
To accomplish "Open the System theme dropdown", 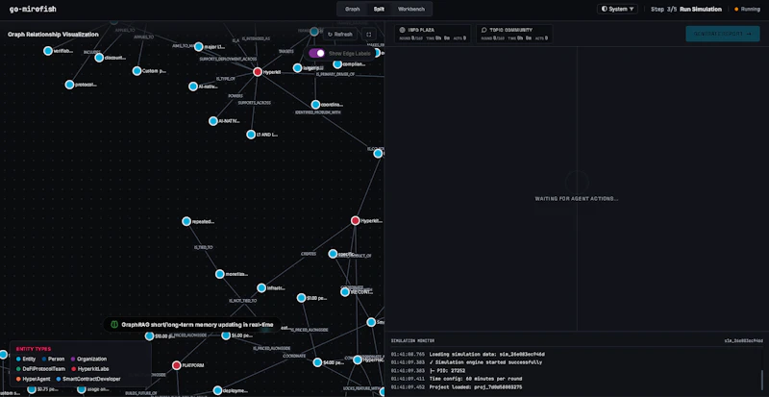I will pos(617,9).
